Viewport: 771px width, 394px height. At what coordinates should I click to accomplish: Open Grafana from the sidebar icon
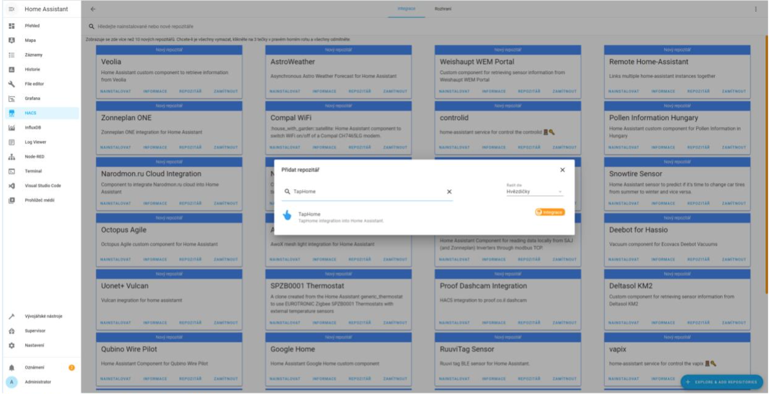tap(12, 98)
